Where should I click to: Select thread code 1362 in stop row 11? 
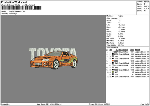[132, 74]
